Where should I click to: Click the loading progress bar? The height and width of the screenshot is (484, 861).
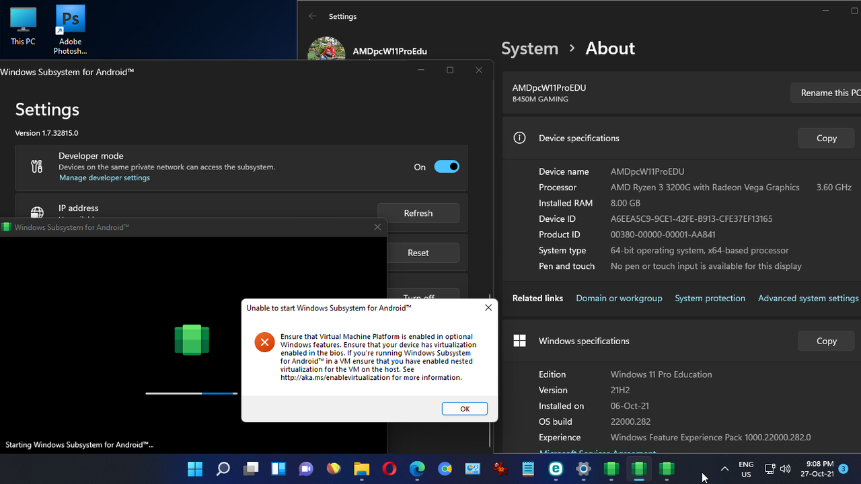pos(192,393)
